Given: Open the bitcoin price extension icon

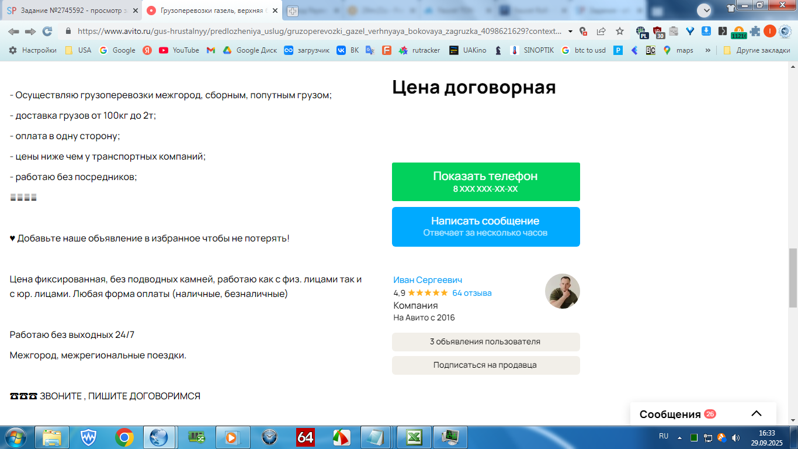Looking at the screenshot, I should pos(739,32).
